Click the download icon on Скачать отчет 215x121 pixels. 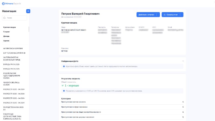(164, 15)
